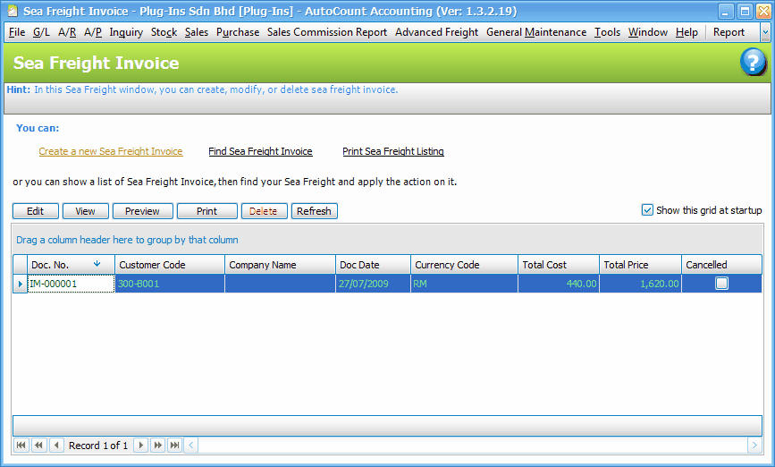Screen dimensions: 775x467
Task: Click the row indicator arrow for IM-000001
Action: pos(21,284)
